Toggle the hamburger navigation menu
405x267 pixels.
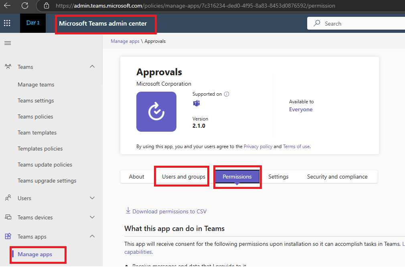click(x=8, y=43)
